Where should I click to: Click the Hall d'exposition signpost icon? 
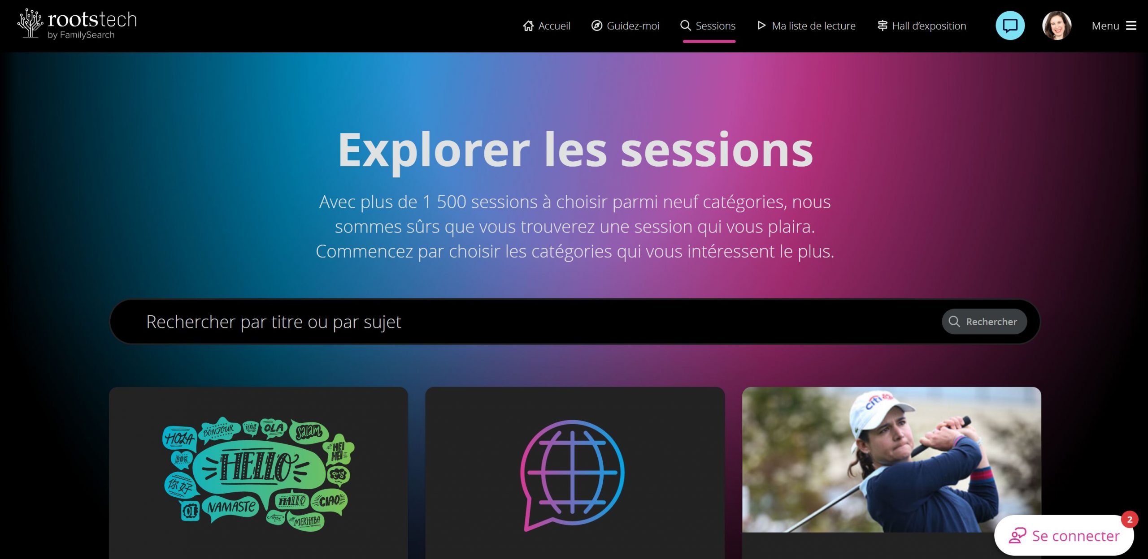[882, 26]
